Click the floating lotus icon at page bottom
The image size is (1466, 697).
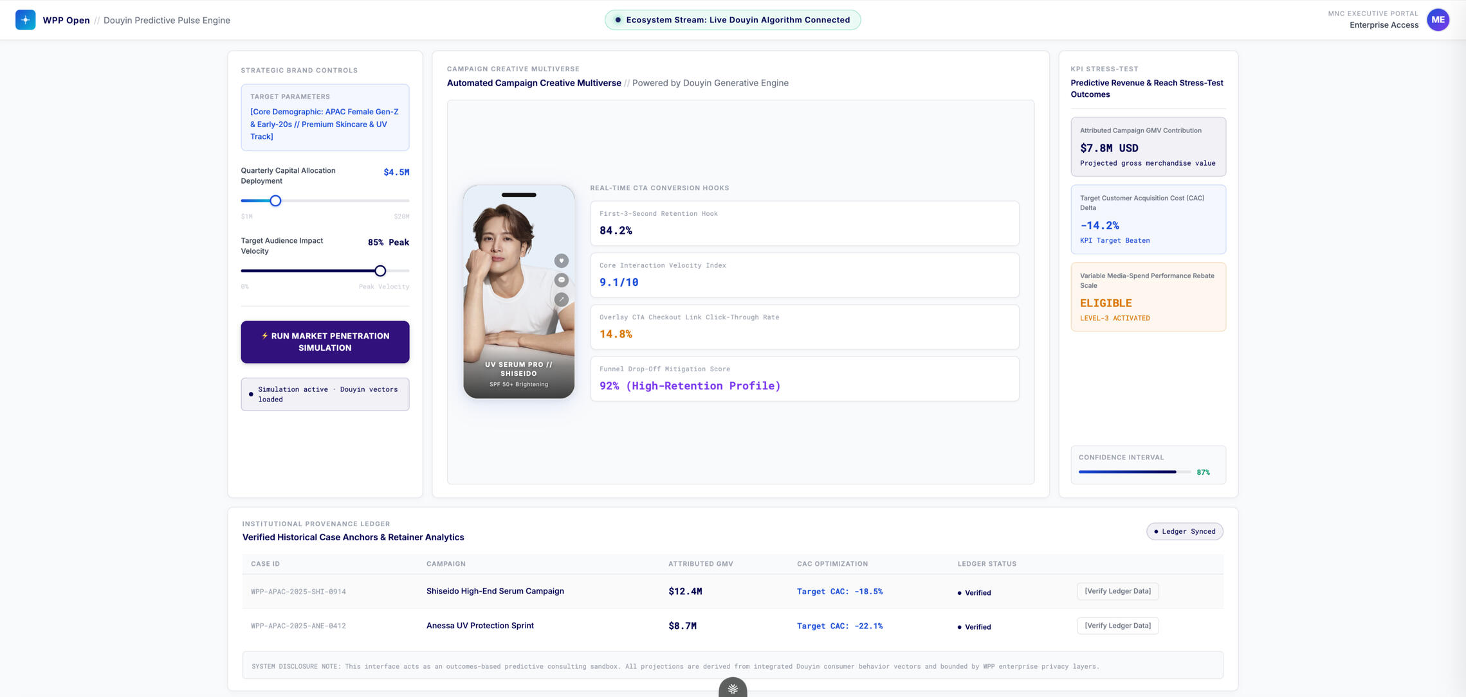click(733, 688)
